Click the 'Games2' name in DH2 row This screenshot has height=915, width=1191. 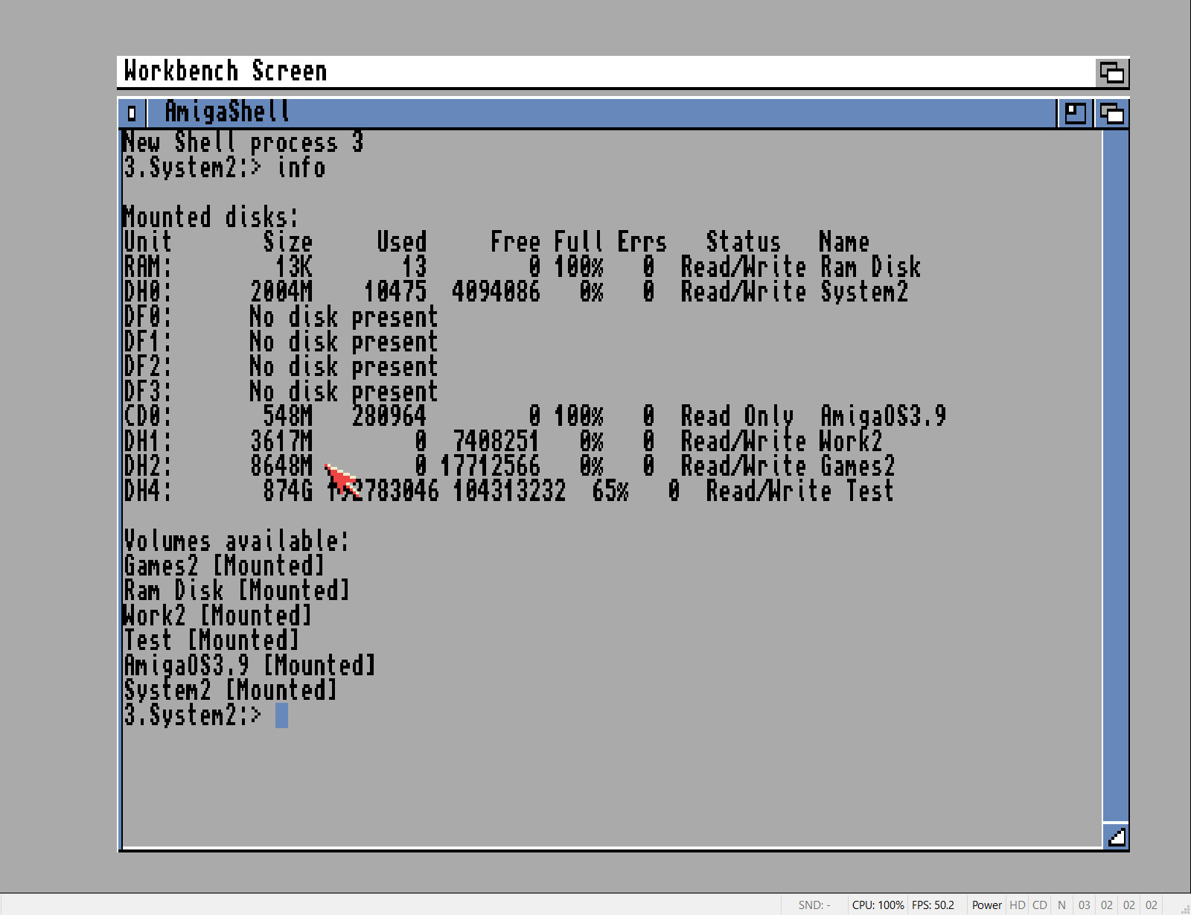point(858,466)
